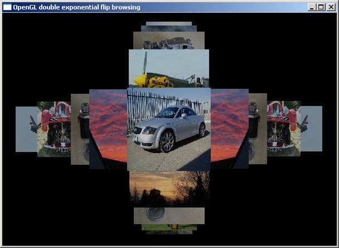Choose the pink sunset clouds photo left of the car
Image resolution: width=339 pixels, height=248 pixels.
click(x=108, y=129)
